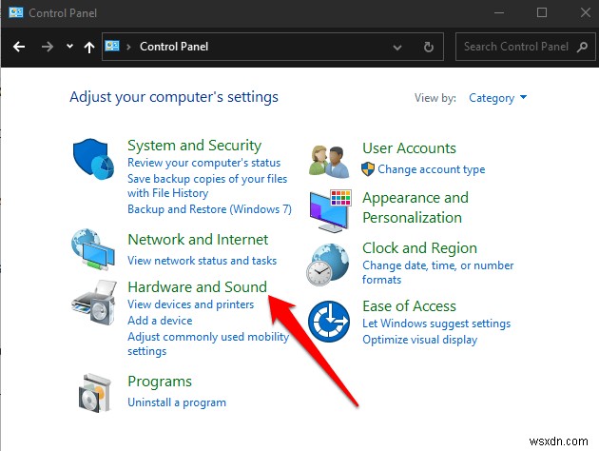Image resolution: width=599 pixels, height=451 pixels.
Task: Open User Accounts category heading
Action: pos(409,148)
